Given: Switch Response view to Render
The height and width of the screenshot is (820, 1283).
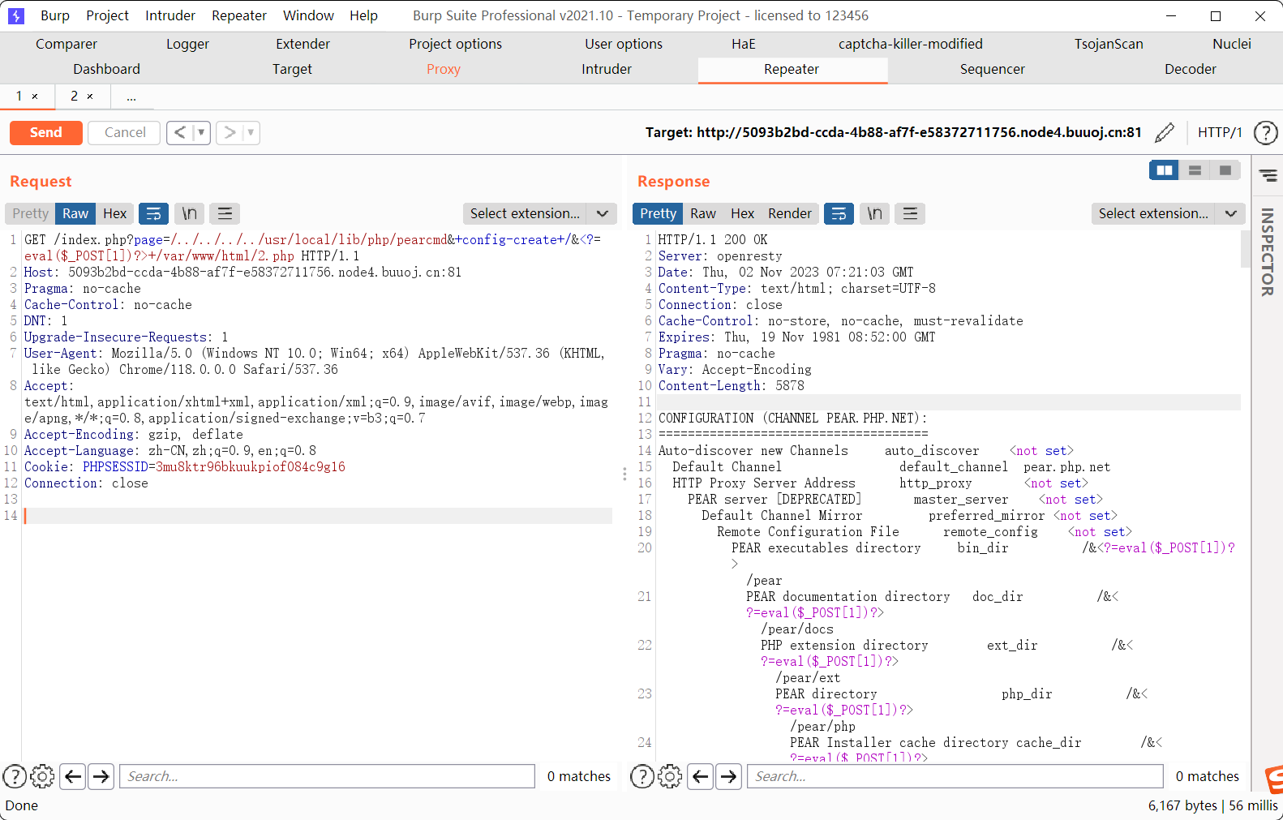Looking at the screenshot, I should (790, 213).
